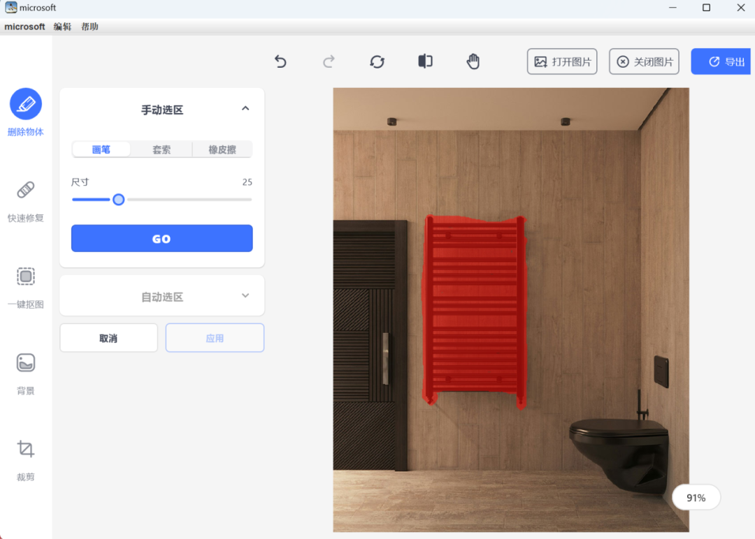Adjust the 尺寸 brush size slider

tap(118, 199)
